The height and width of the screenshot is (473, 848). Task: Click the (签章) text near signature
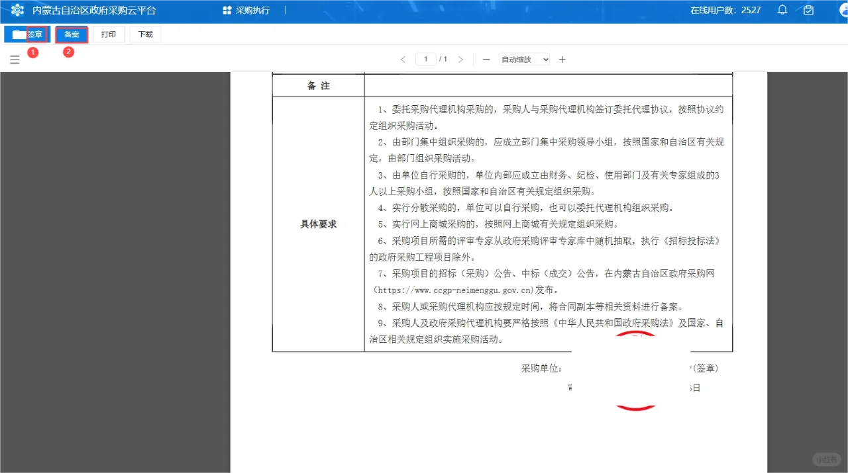[x=705, y=368]
